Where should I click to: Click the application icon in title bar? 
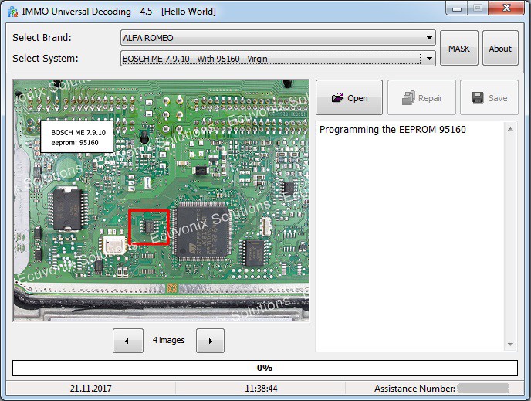pyautogui.click(x=13, y=11)
